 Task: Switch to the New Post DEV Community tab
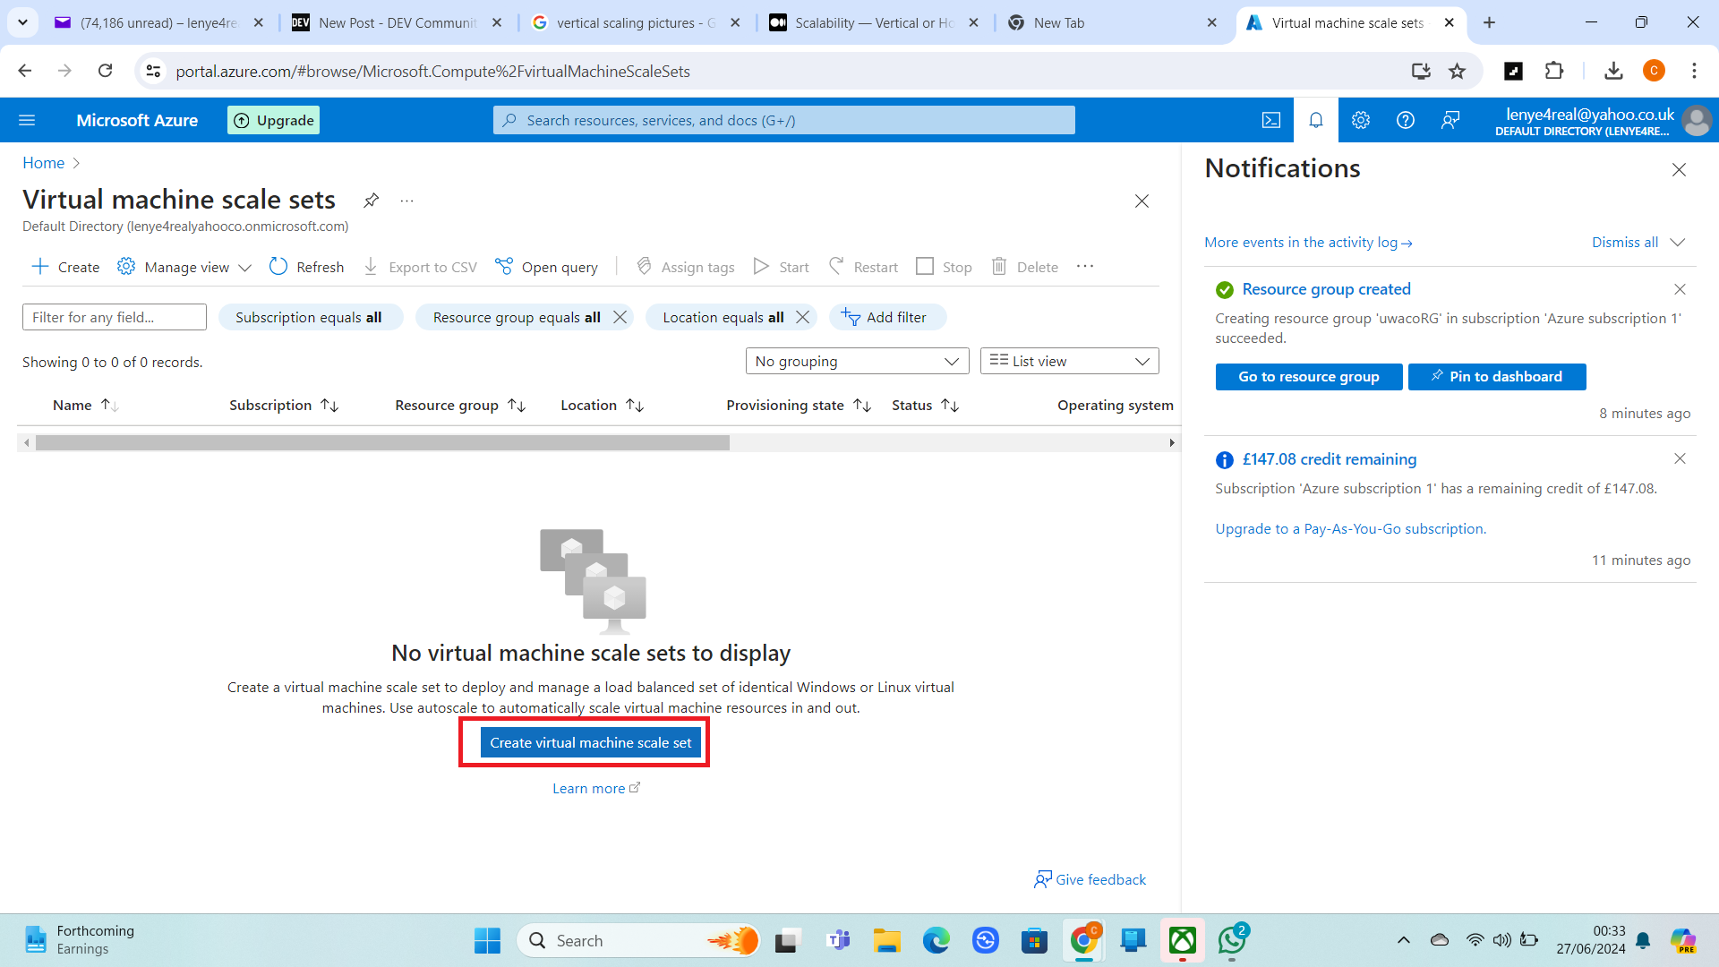point(397,22)
